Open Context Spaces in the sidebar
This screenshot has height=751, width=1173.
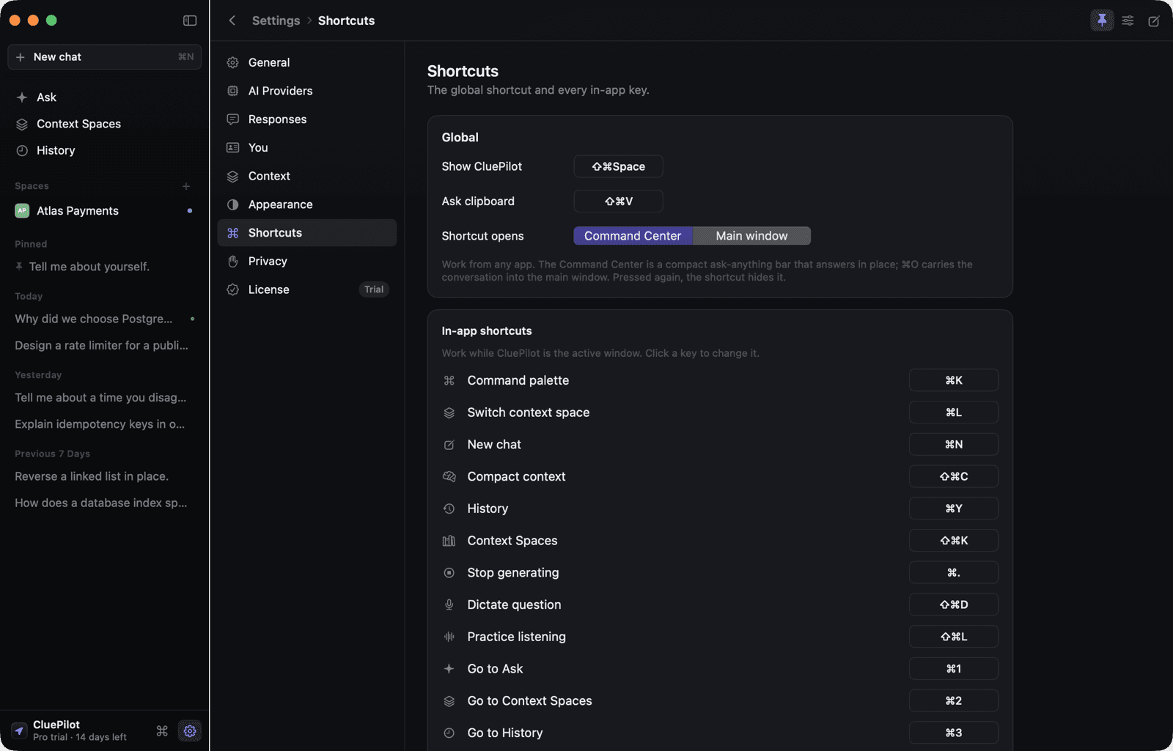(104, 124)
